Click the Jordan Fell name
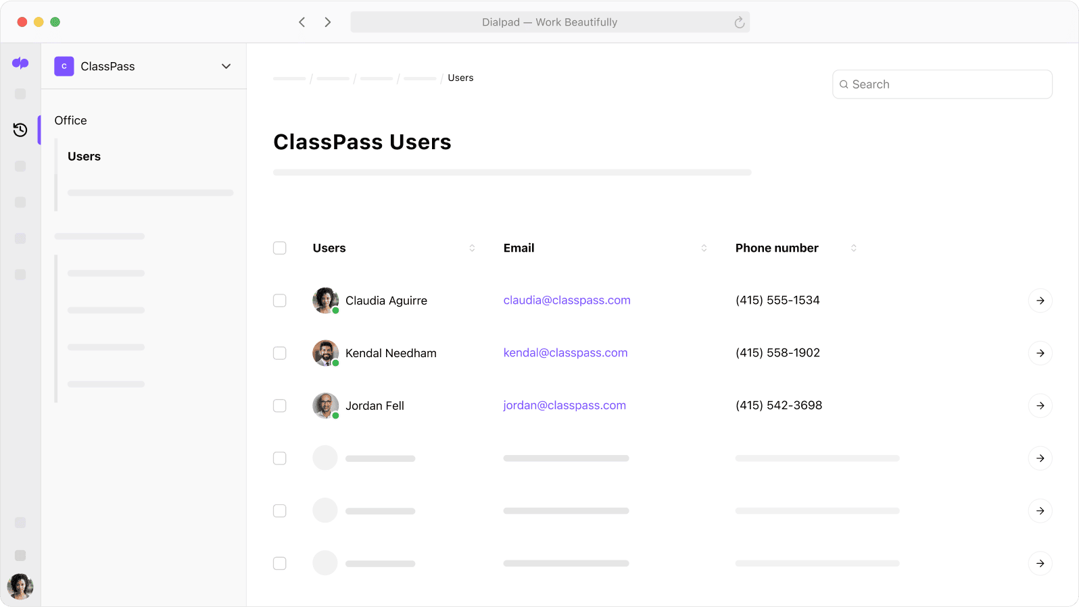This screenshot has width=1079, height=607. pyautogui.click(x=375, y=406)
